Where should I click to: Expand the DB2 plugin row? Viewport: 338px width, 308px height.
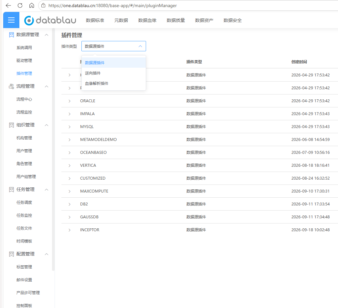(x=69, y=204)
